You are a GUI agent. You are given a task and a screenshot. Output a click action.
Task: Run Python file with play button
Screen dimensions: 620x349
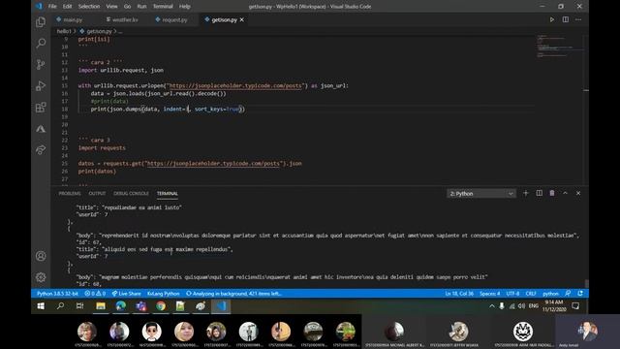552,19
